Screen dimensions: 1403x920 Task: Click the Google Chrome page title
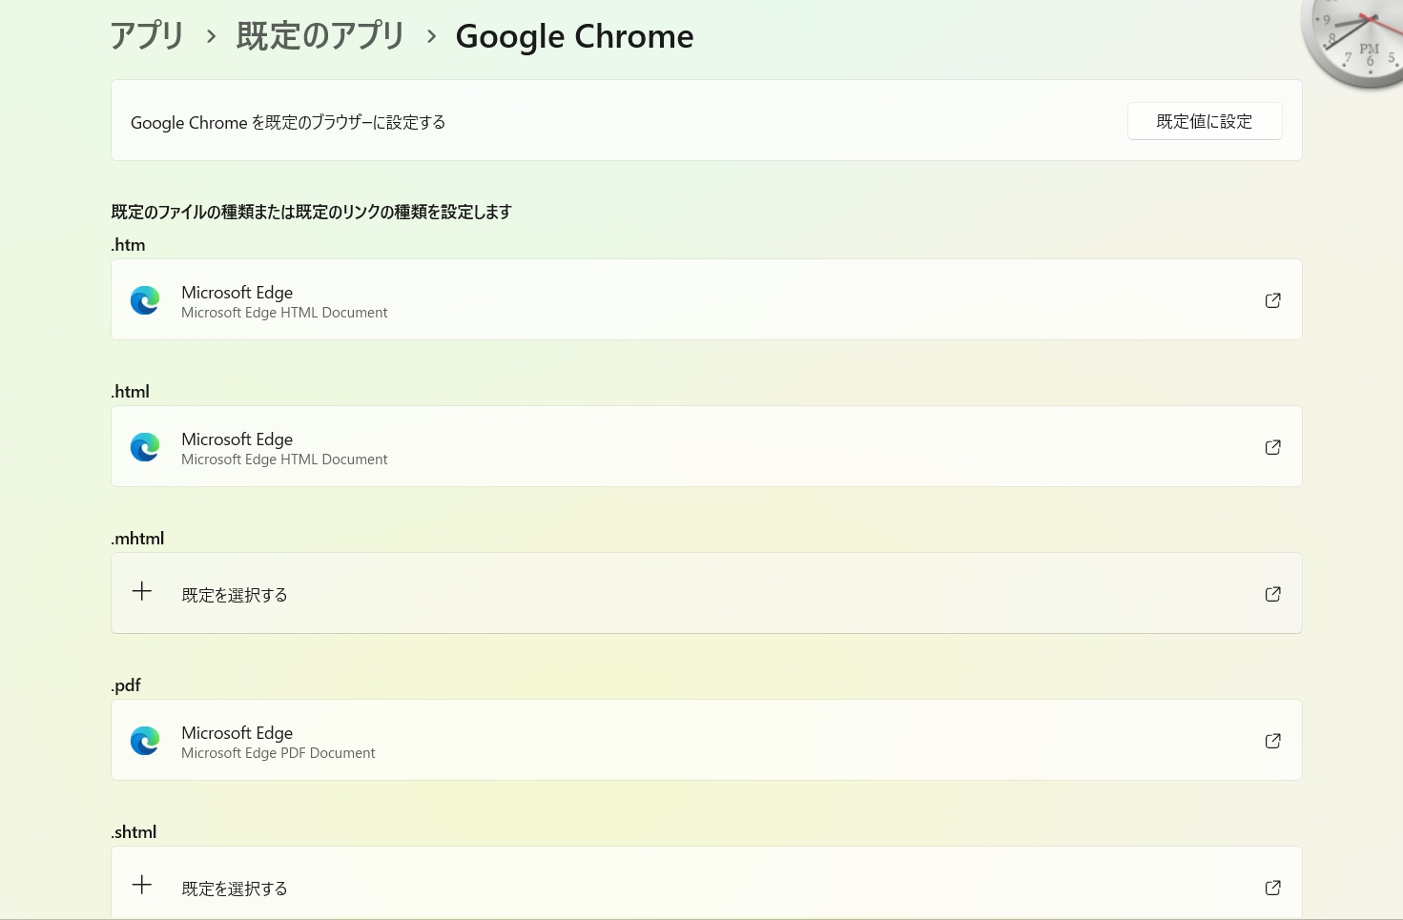click(x=574, y=36)
